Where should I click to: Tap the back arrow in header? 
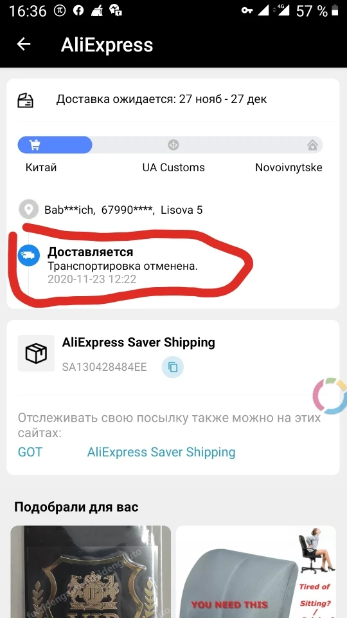click(24, 44)
